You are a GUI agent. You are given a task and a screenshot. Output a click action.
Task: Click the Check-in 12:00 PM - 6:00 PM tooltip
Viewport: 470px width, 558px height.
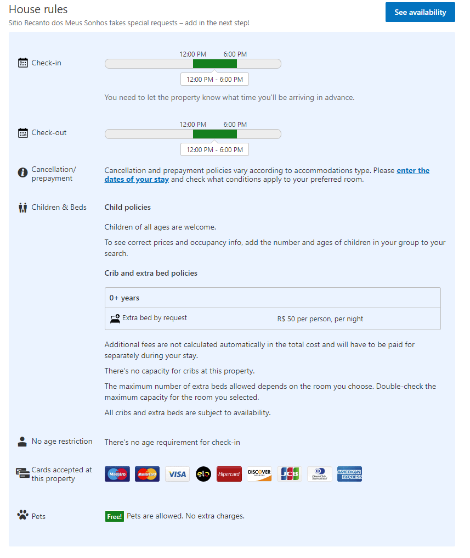(215, 80)
